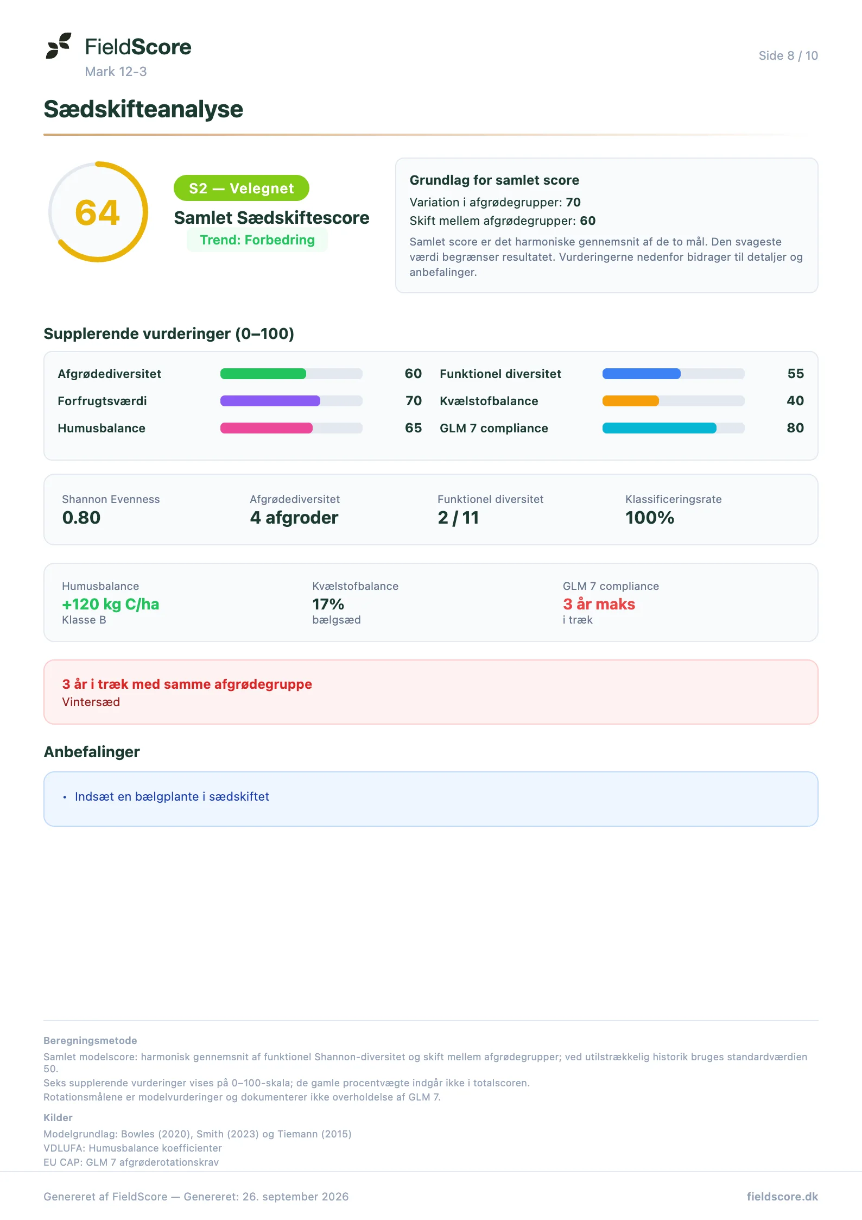The height and width of the screenshot is (1220, 862).
Task: Click the Anbefalinger section heading
Action: 92,752
